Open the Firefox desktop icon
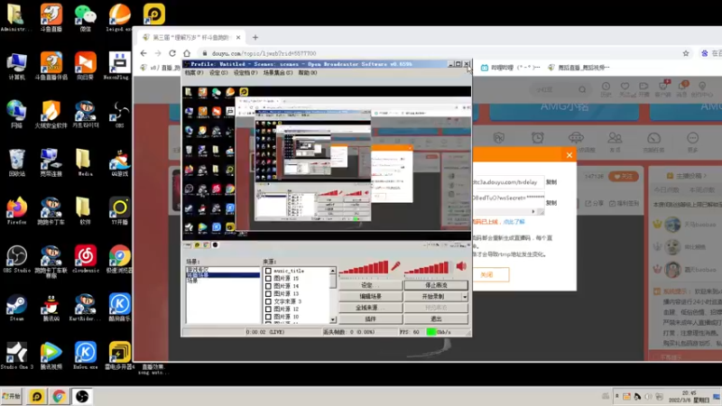 pyautogui.click(x=16, y=210)
